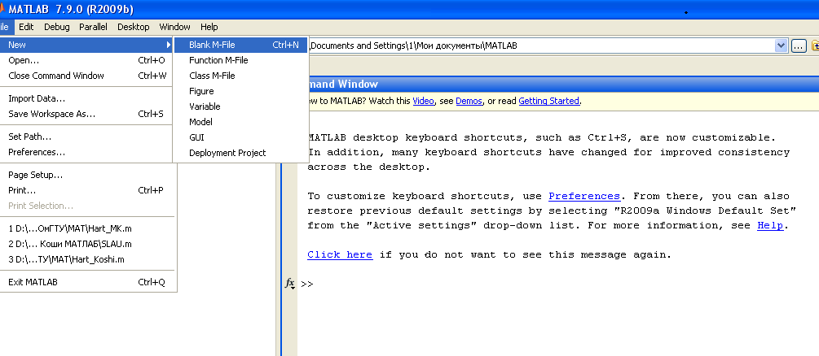The width and height of the screenshot is (819, 356).
Task: Select Import Data...
Action: (x=86, y=98)
